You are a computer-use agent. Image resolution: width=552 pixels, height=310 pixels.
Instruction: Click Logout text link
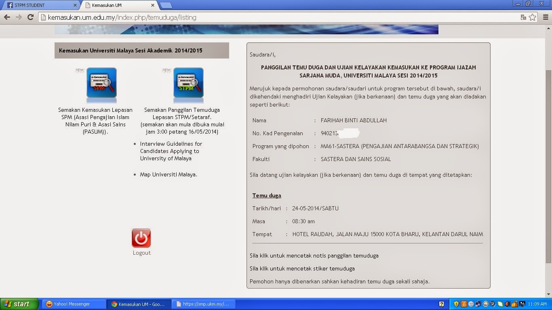(x=141, y=253)
